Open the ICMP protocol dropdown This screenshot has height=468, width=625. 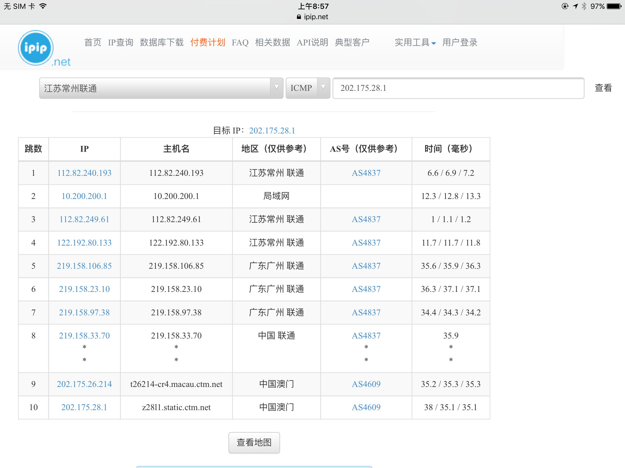(308, 88)
